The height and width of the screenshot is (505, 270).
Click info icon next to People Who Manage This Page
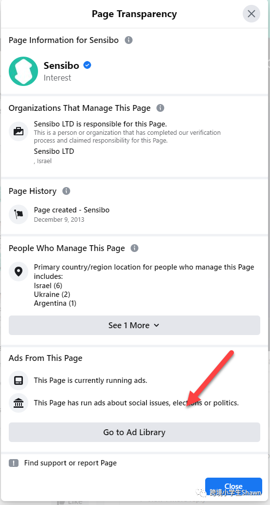point(135,248)
